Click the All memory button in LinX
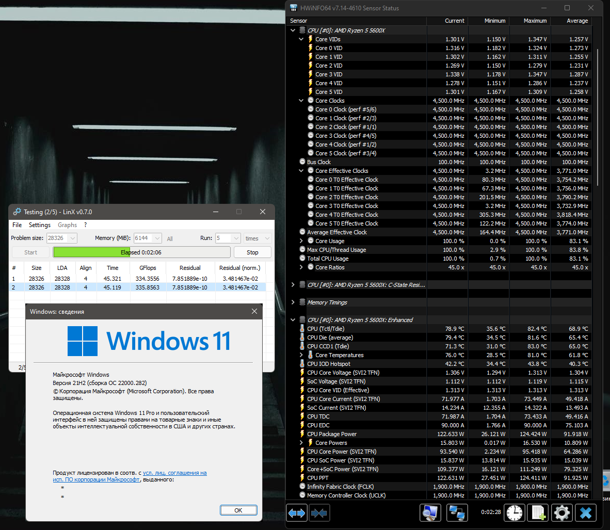This screenshot has height=530, width=610. click(x=170, y=238)
